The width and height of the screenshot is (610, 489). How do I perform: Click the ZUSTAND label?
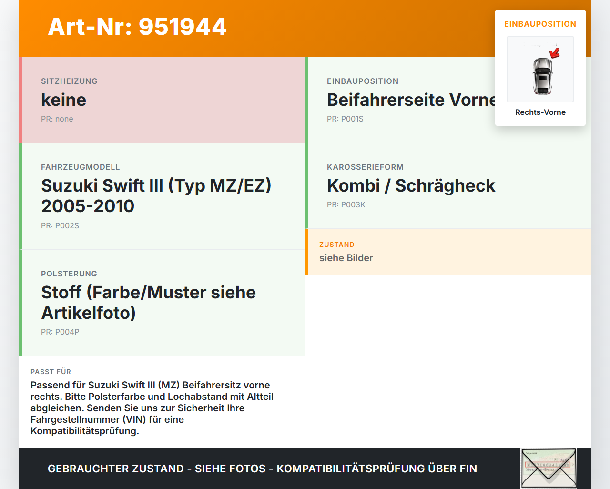[x=337, y=244]
